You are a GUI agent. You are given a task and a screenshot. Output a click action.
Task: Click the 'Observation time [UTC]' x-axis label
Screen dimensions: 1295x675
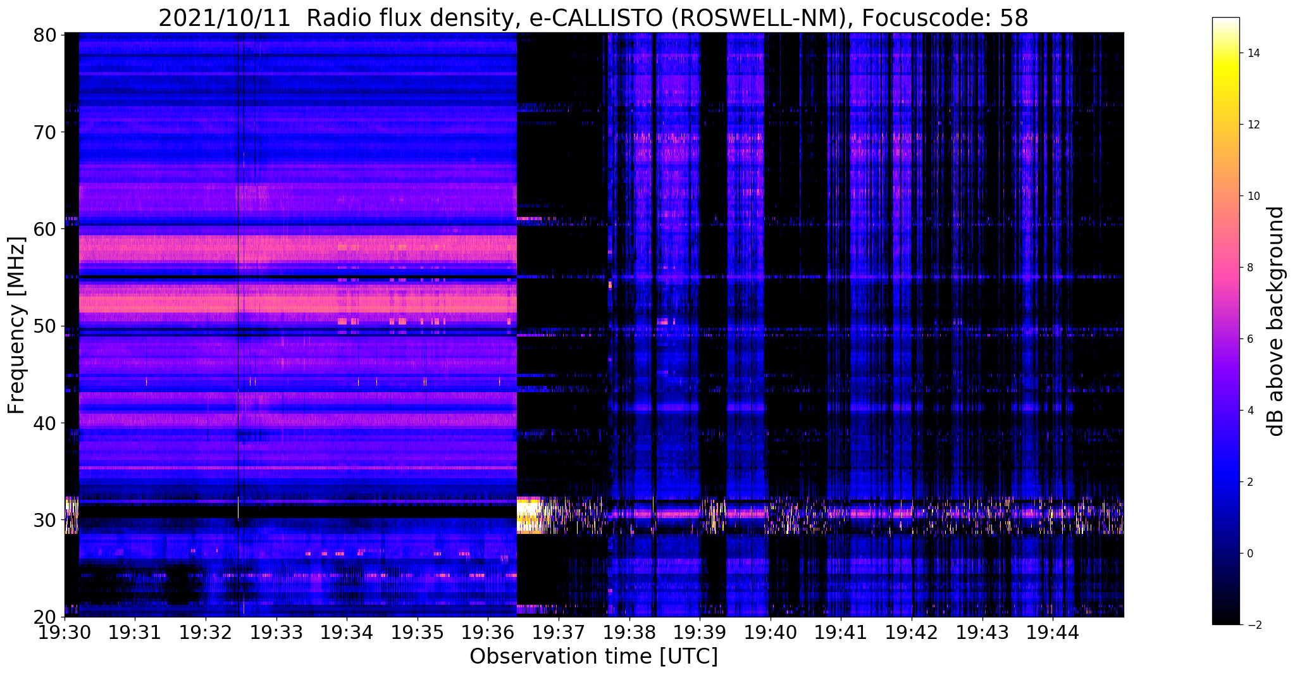pos(593,657)
